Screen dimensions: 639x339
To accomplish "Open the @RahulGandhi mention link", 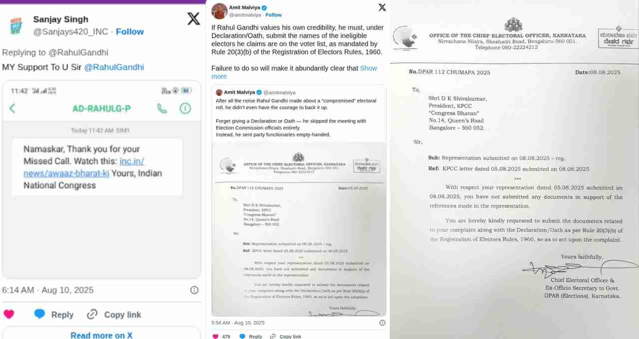I will (114, 67).
